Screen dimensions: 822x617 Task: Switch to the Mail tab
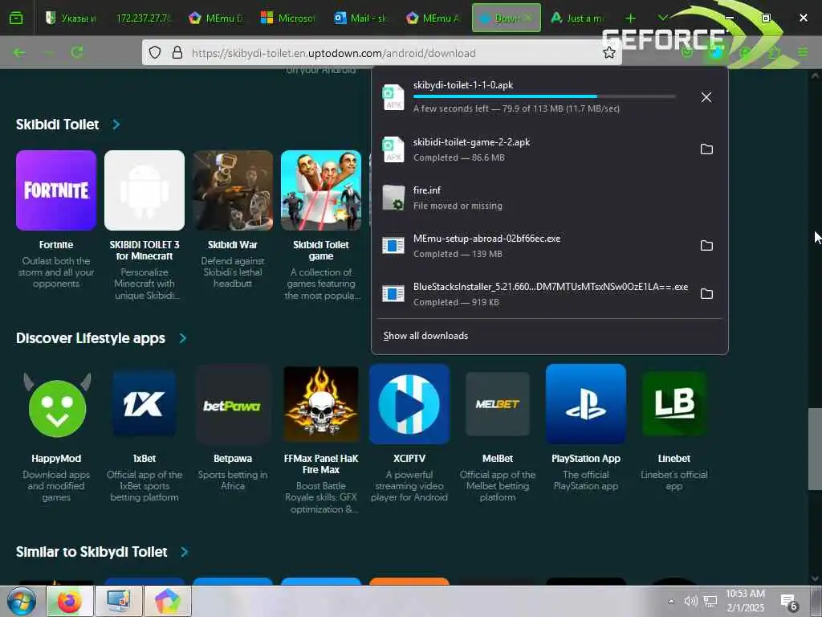coord(360,18)
